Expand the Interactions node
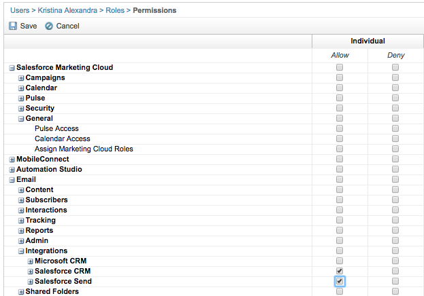 click(x=21, y=210)
